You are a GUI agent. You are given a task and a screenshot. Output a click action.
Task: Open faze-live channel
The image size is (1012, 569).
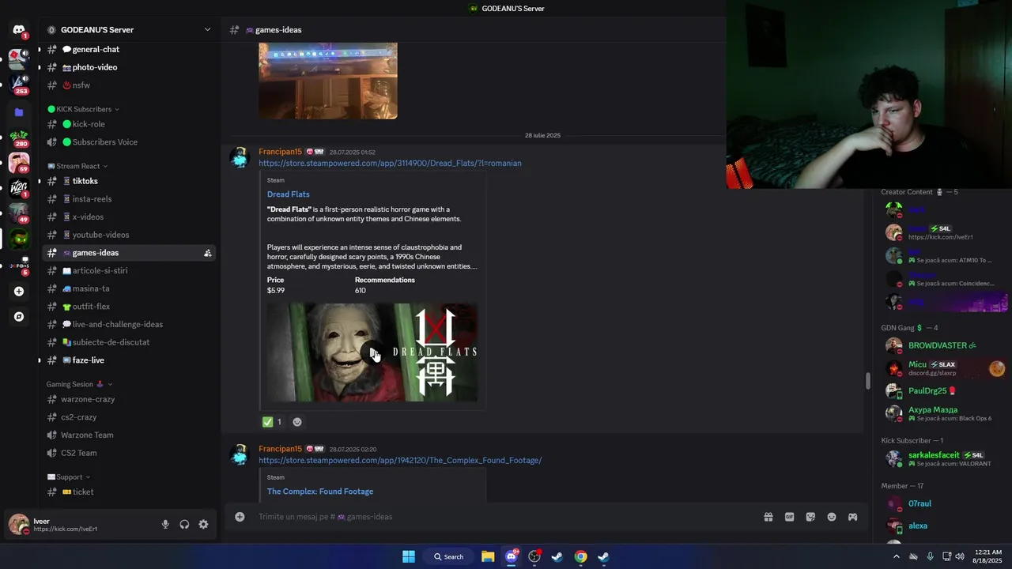tap(130, 360)
